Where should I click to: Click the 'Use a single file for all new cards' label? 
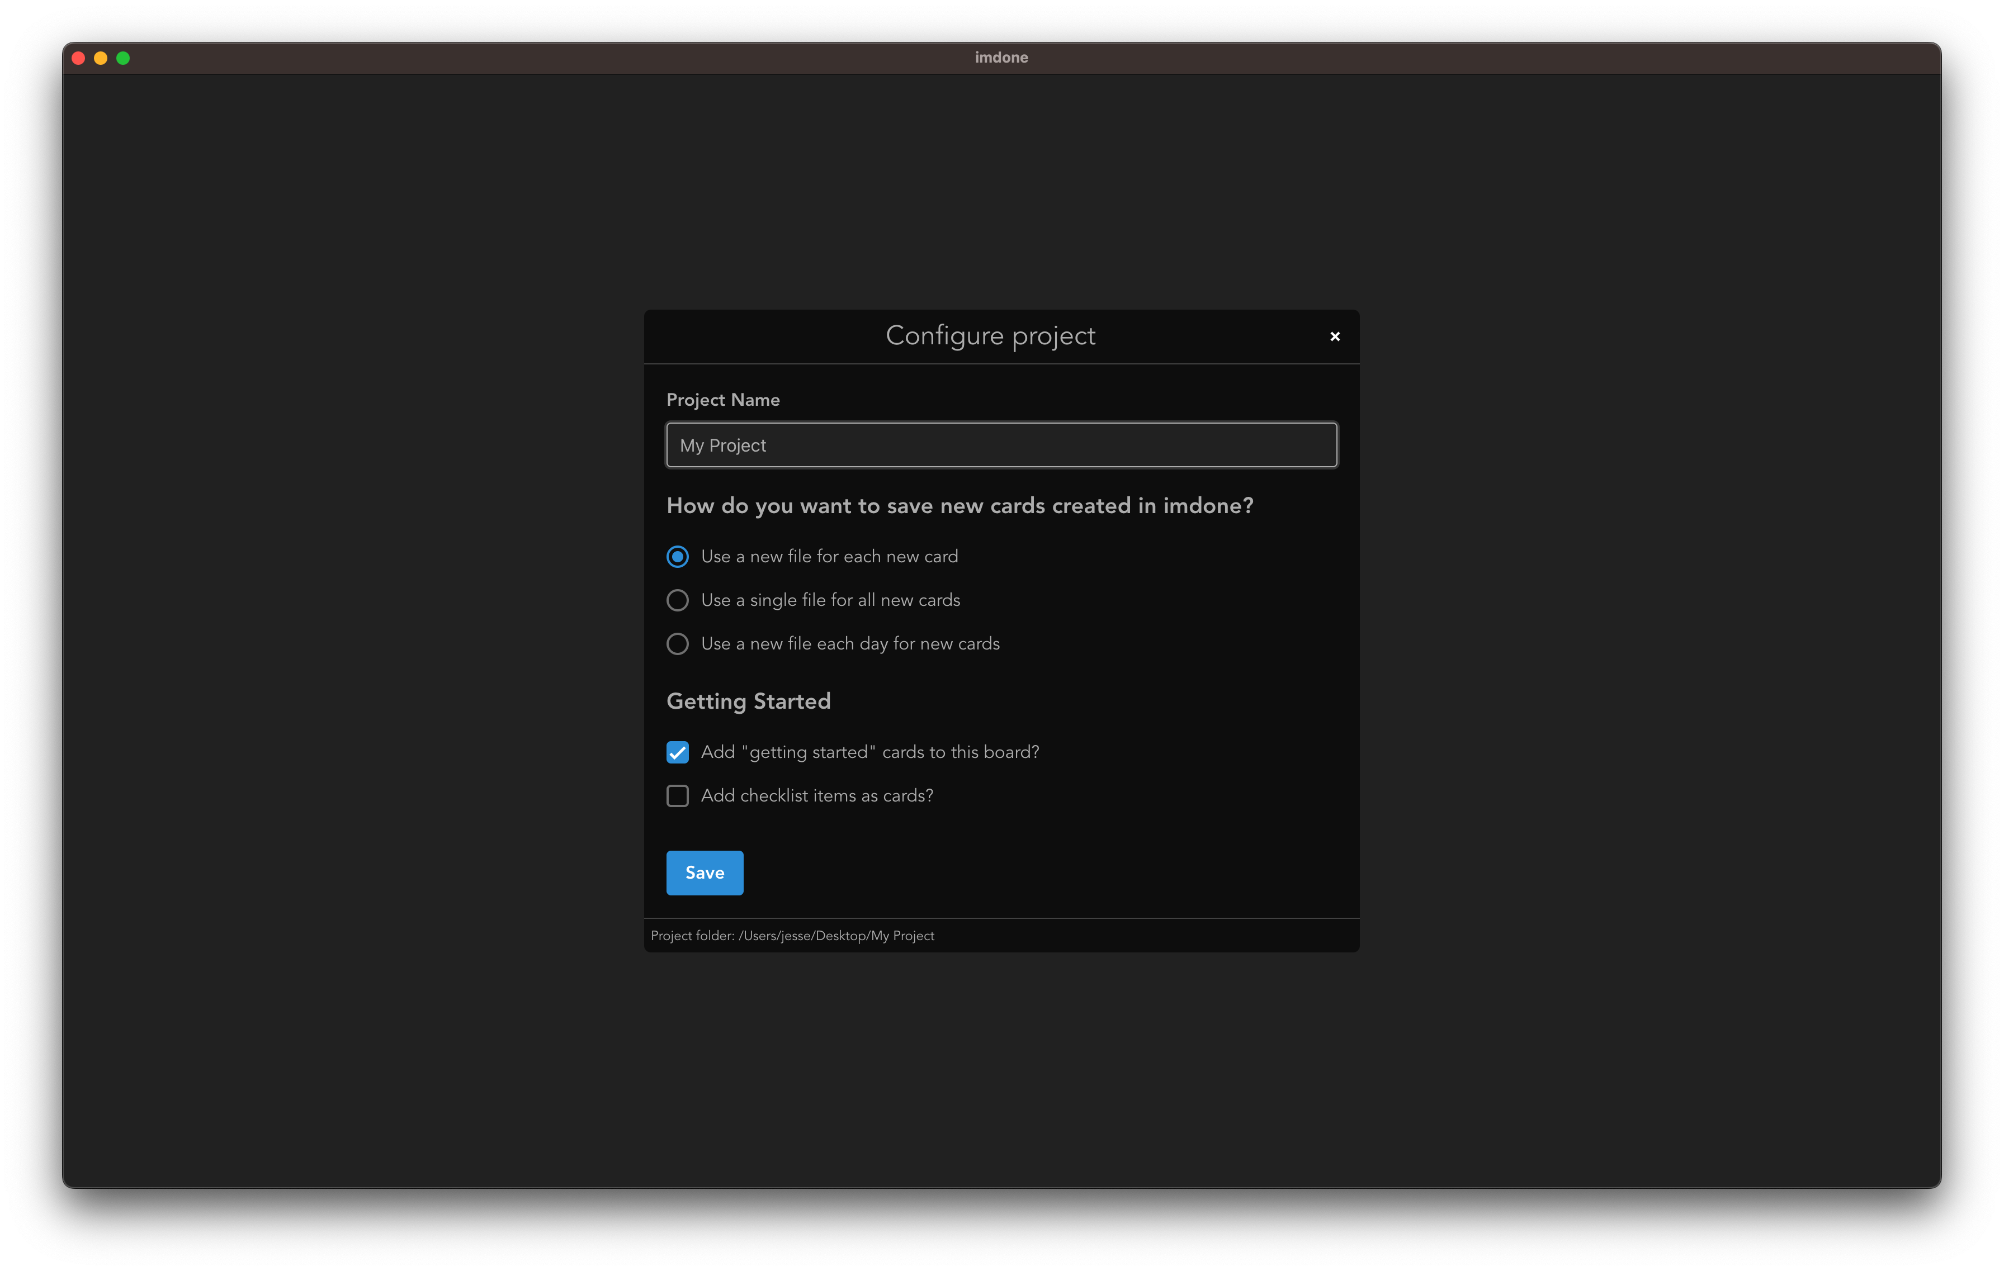[x=830, y=600]
